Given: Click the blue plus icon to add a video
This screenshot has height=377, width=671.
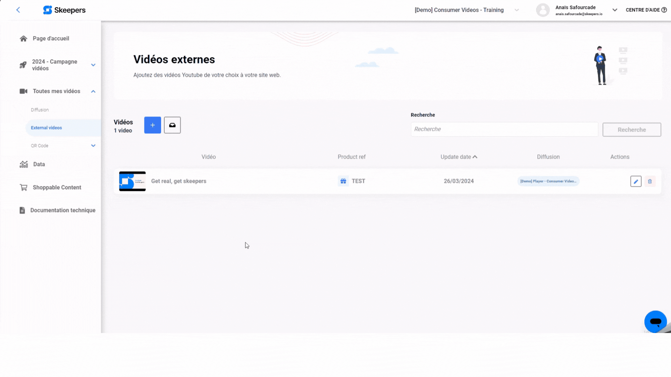Looking at the screenshot, I should [x=152, y=125].
